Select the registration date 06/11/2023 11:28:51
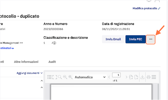The image size is (168, 100). click(116, 29)
